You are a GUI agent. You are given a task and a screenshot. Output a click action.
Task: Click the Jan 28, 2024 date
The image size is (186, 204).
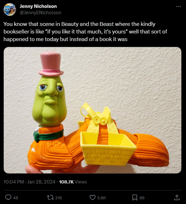(x=41, y=182)
